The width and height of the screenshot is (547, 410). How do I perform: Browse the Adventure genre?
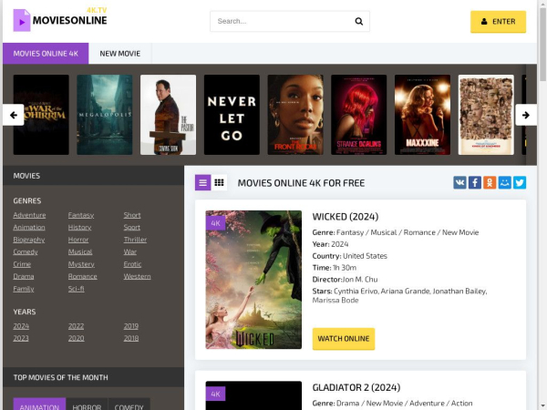point(29,215)
